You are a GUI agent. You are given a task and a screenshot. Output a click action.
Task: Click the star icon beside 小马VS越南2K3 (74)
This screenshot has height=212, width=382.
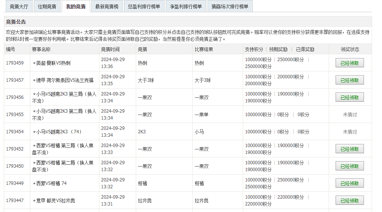pos(34,132)
